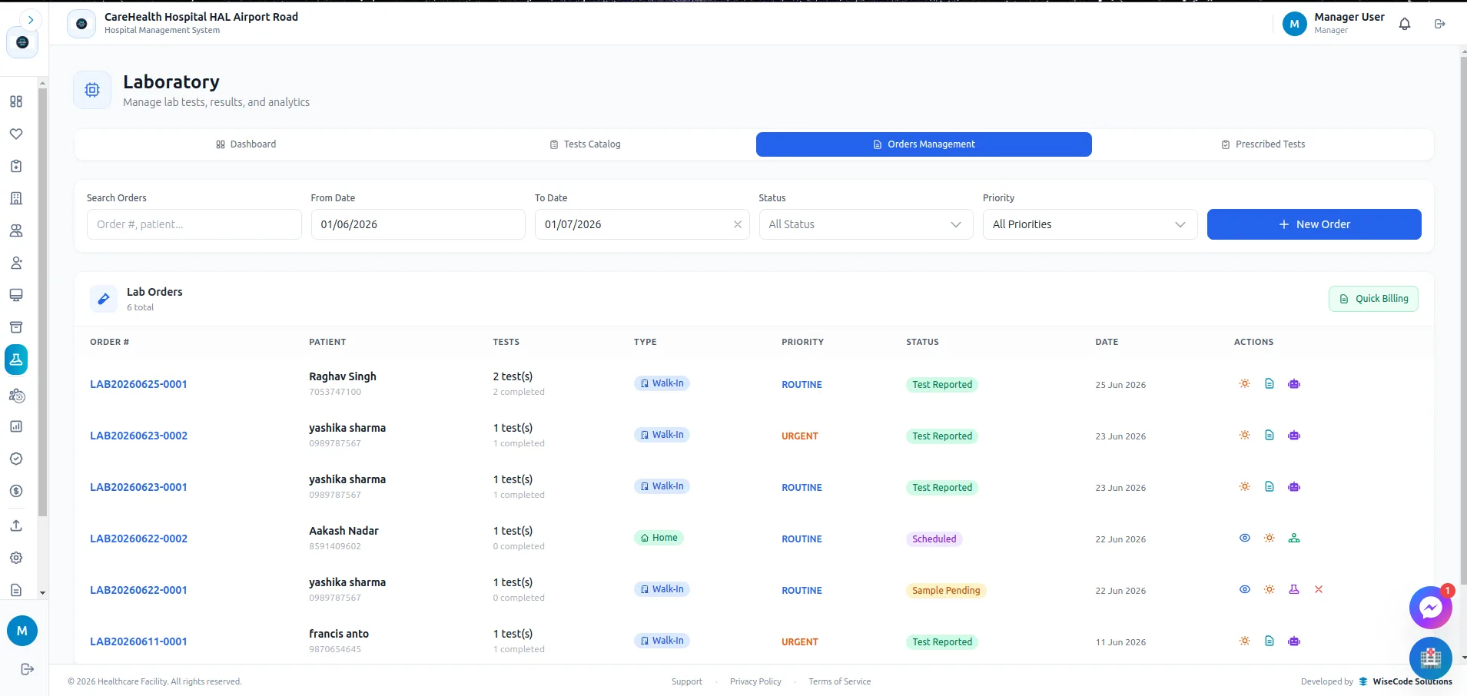Open order link LAB20260611-0001
Viewport: 1467px width, 696px height.
(x=138, y=641)
